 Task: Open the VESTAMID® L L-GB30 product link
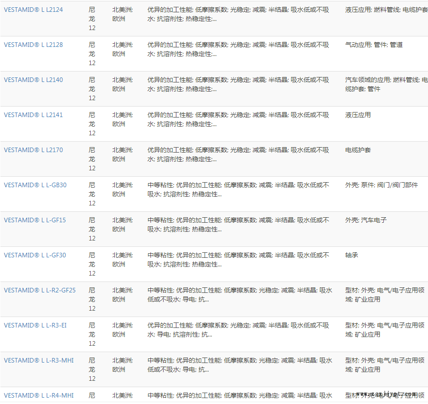click(35, 185)
